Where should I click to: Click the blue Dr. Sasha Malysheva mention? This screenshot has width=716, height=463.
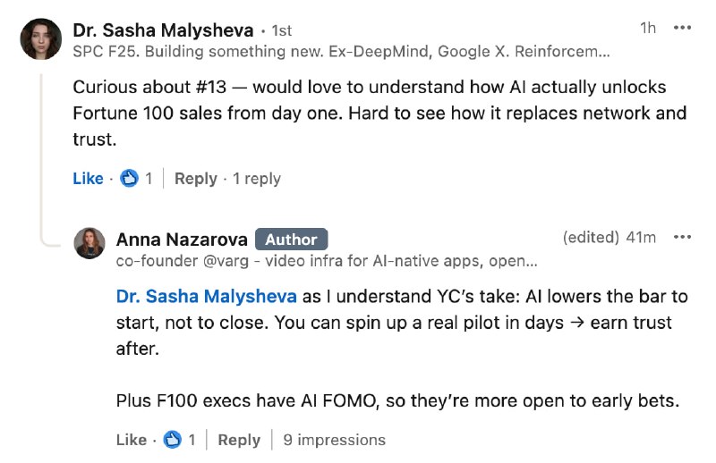(207, 297)
